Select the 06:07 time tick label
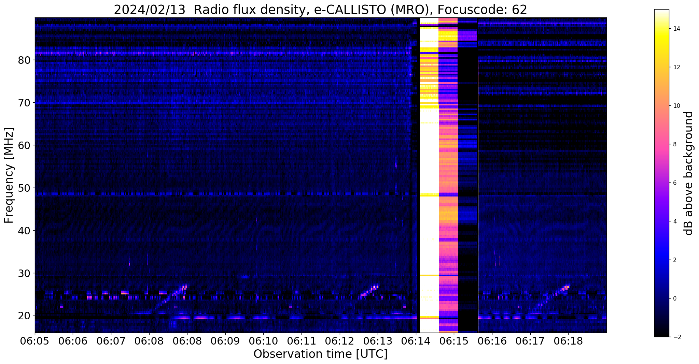The width and height of the screenshot is (699, 364). click(111, 341)
